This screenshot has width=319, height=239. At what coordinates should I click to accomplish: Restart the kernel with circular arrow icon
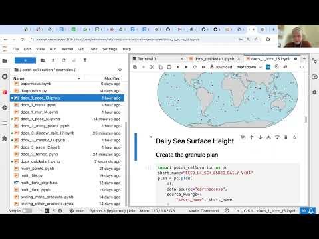[195, 67]
